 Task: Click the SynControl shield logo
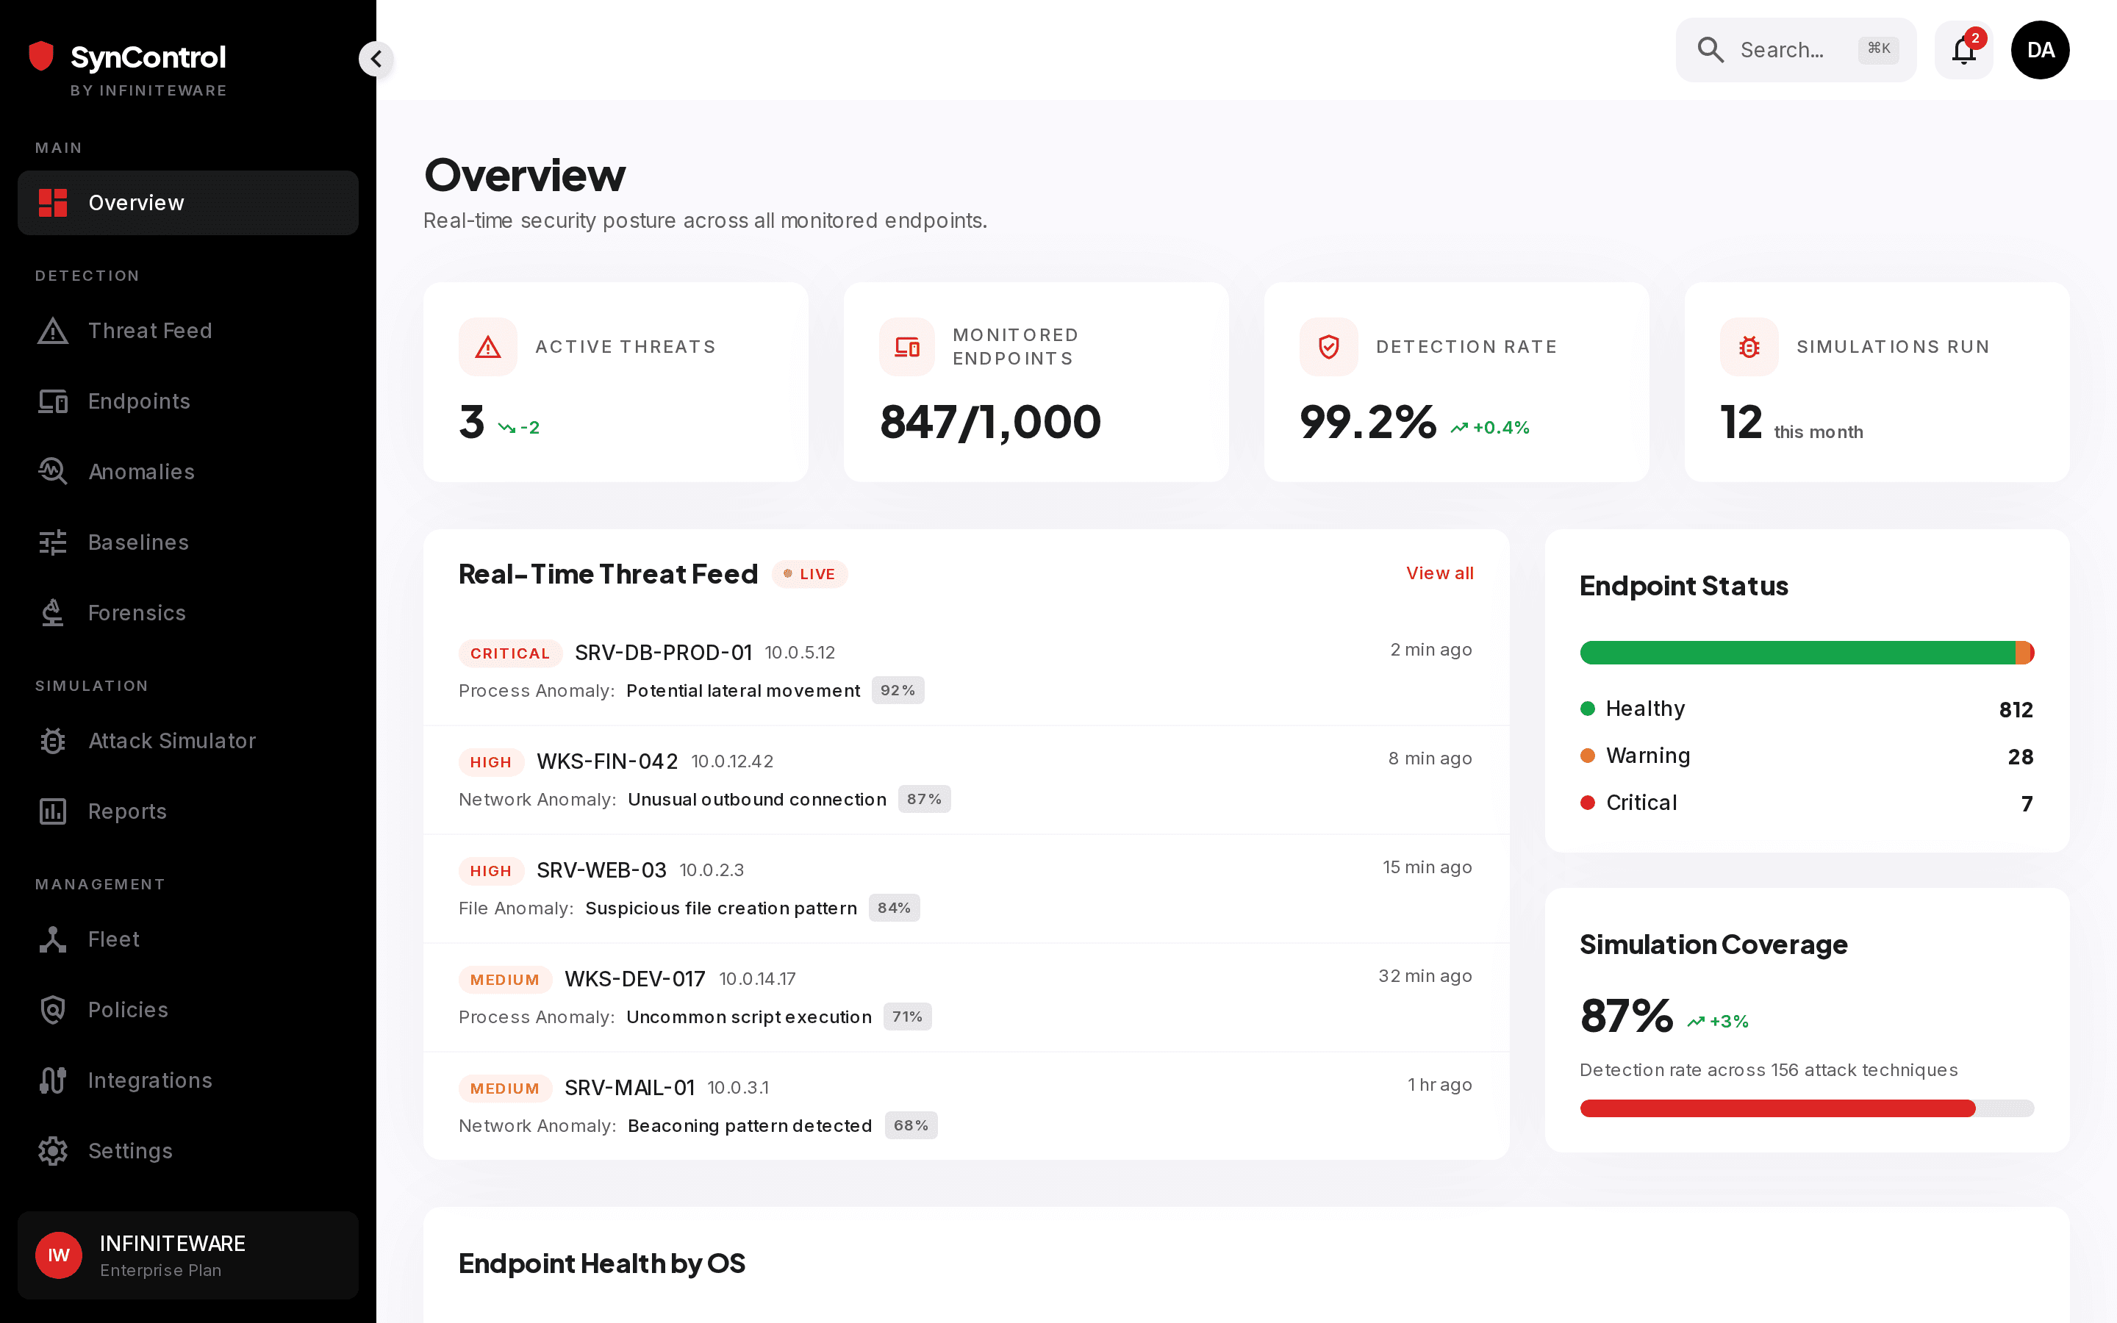[x=41, y=56]
